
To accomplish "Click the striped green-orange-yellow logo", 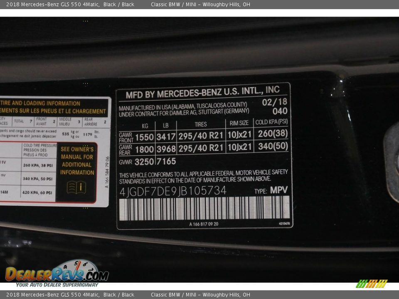I will point(372,284).
